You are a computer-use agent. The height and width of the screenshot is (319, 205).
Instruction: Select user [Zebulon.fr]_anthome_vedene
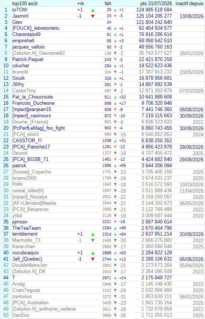[x=44, y=309]
